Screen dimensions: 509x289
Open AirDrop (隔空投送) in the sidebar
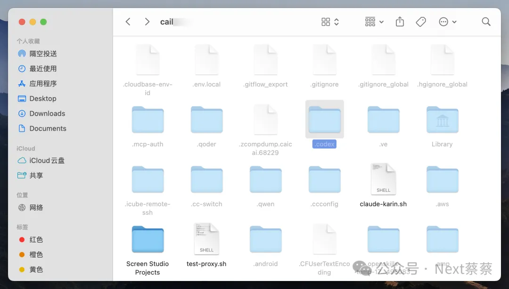43,54
